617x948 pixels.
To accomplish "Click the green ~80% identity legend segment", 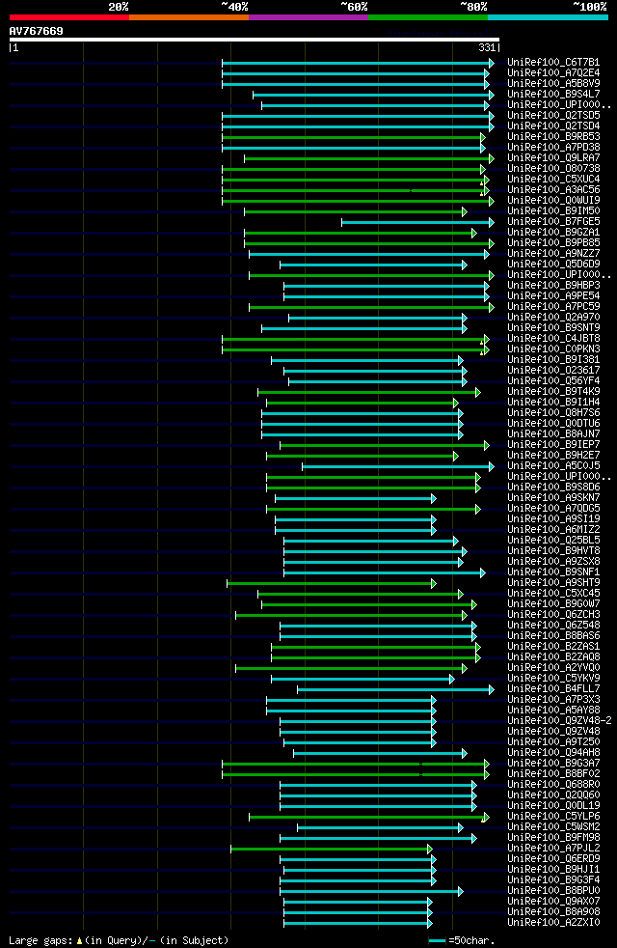I will [x=428, y=17].
